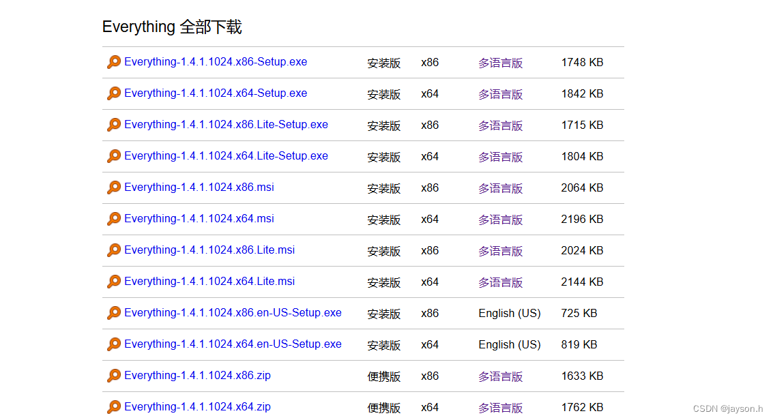Open 多语言版 link in 1633 KB row
The image size is (773, 420).
[x=500, y=376]
